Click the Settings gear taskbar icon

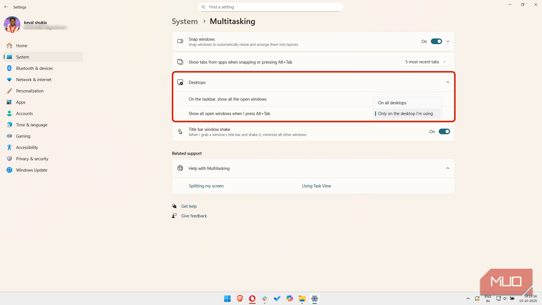[314, 298]
